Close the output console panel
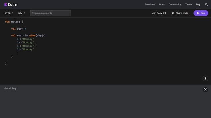The height and width of the screenshot is (118, 211). 205,89
